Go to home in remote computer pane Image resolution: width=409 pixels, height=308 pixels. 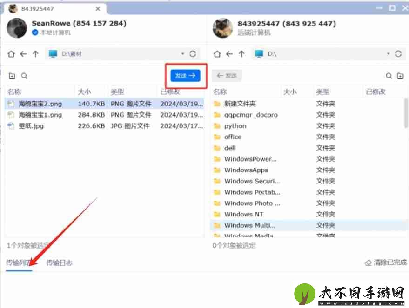[217, 54]
